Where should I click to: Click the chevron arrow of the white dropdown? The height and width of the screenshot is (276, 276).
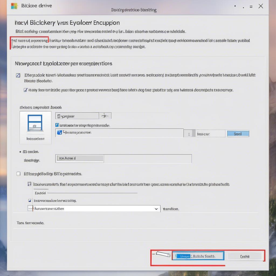(x=156, y=209)
